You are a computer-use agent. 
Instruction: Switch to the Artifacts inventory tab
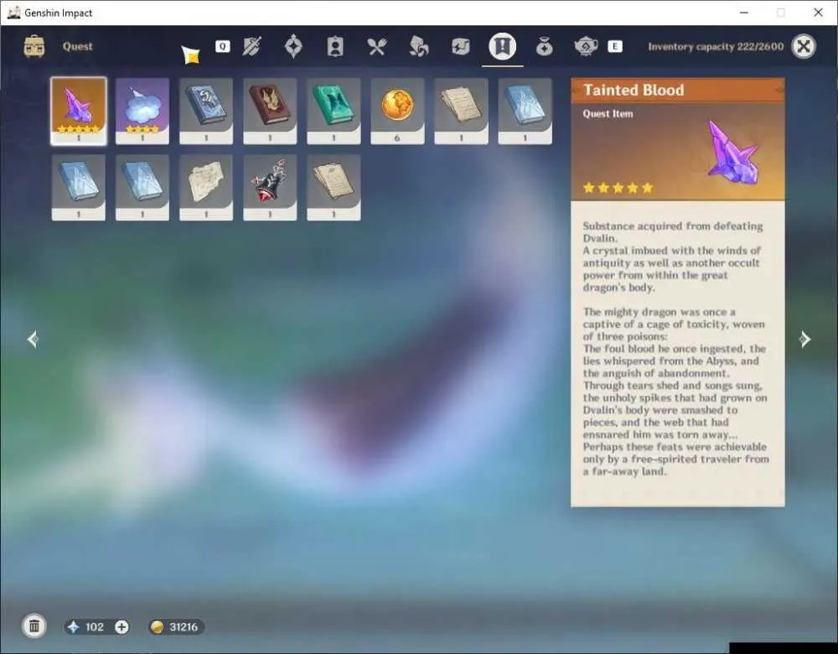[293, 46]
